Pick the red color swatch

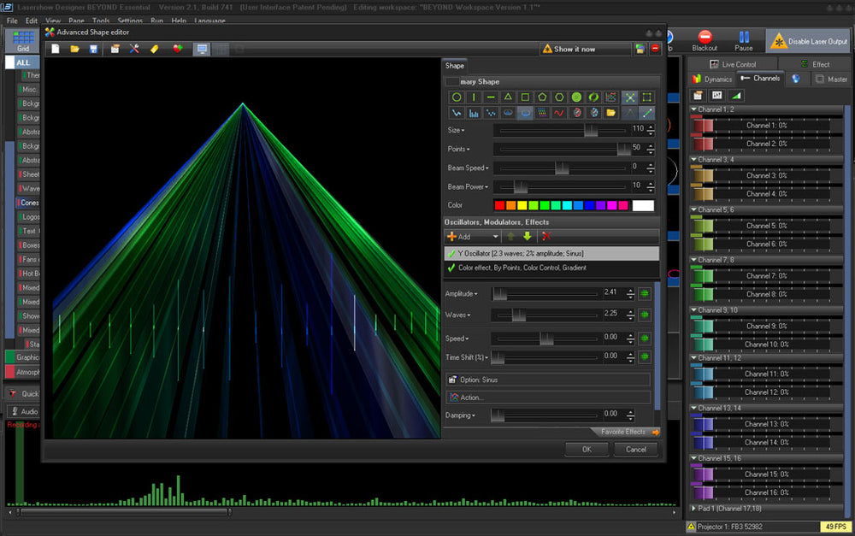tap(499, 205)
